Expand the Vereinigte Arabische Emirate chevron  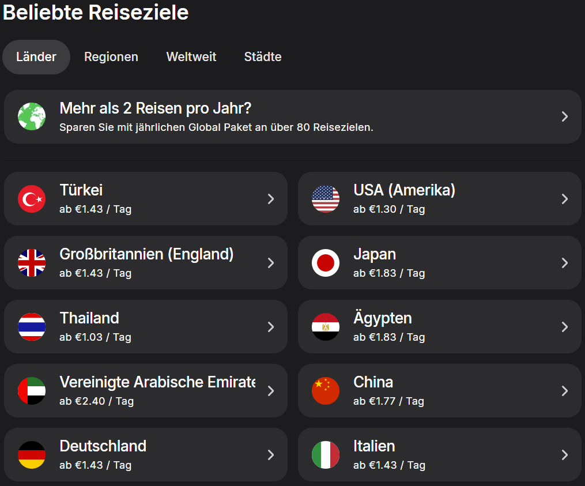pos(271,391)
